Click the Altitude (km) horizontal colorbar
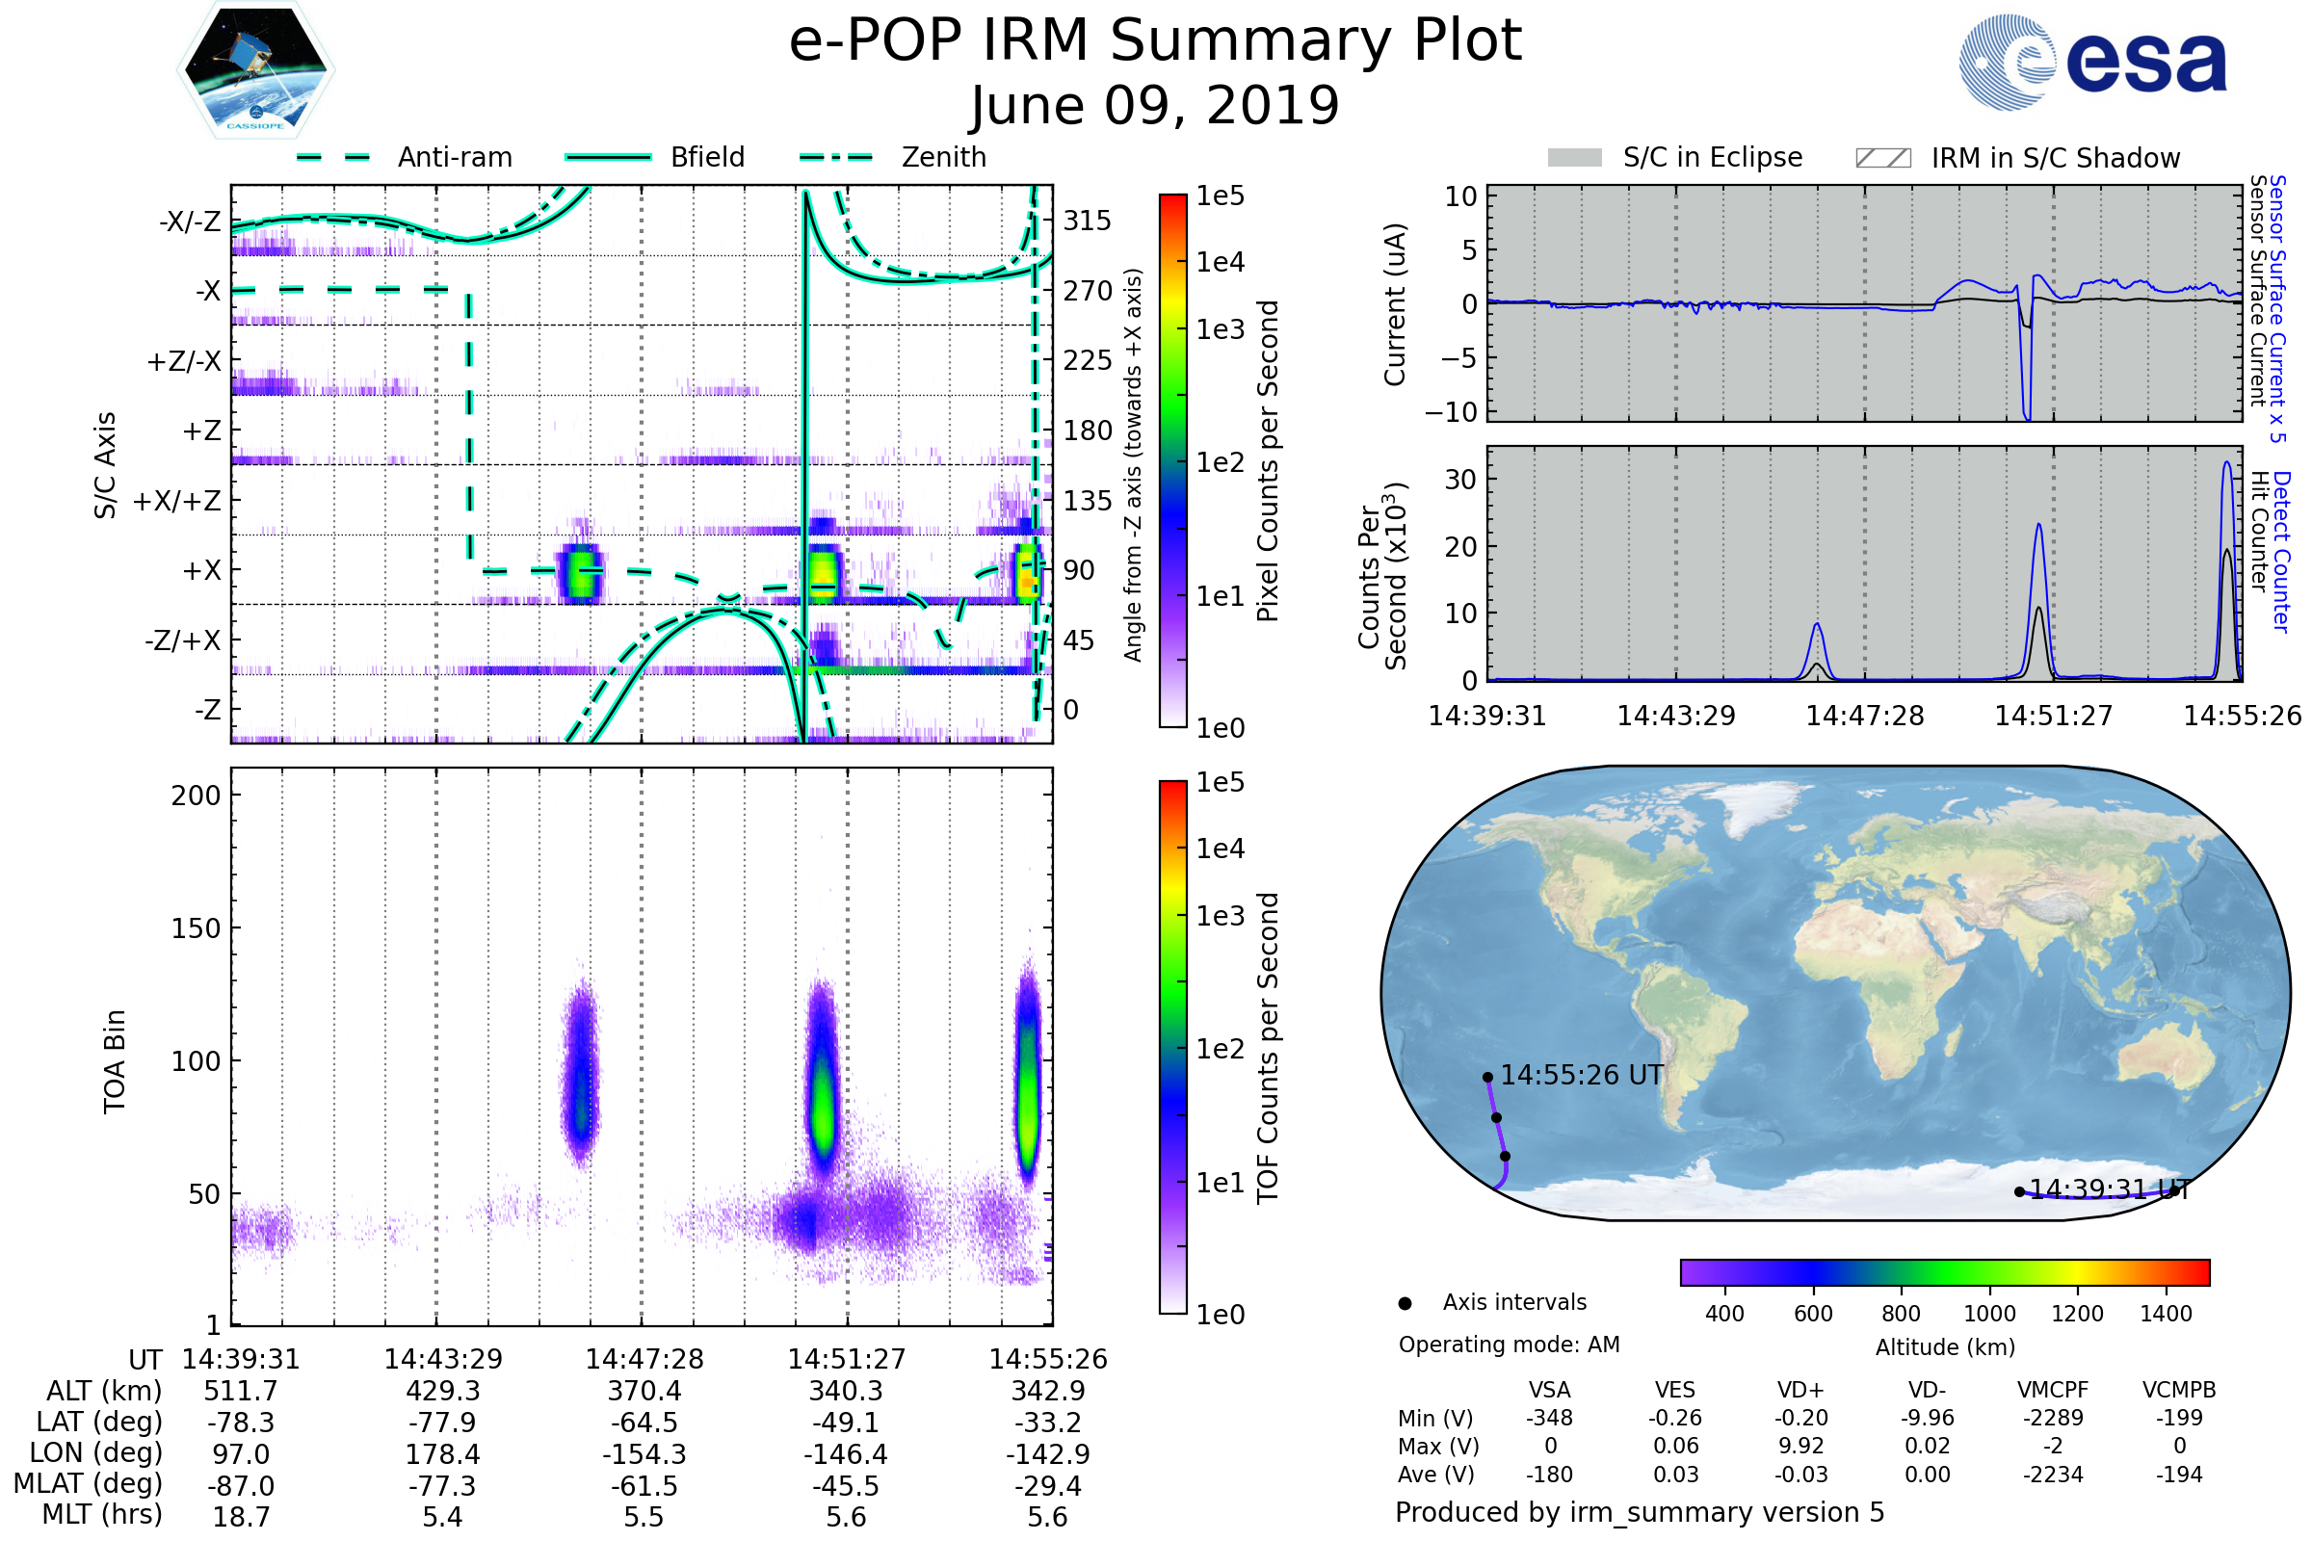 pos(1944,1272)
